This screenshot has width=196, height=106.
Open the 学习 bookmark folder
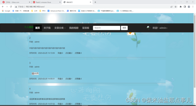point(42,11)
